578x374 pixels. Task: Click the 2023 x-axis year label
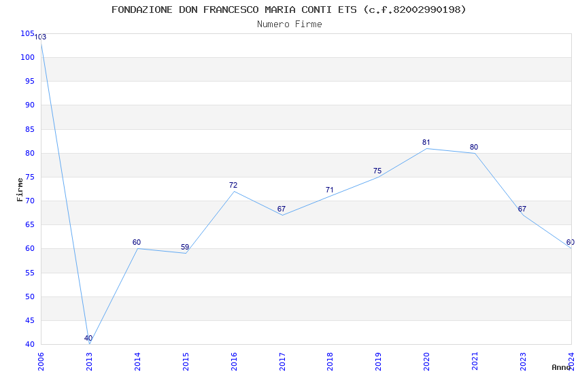pyautogui.click(x=523, y=361)
